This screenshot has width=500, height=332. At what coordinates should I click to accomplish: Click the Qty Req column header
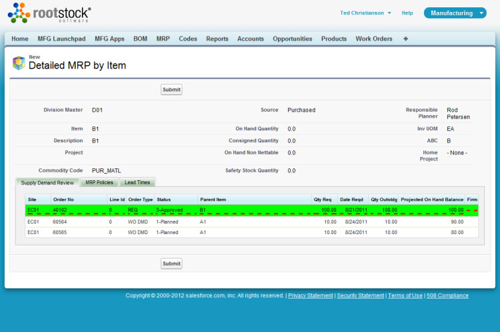323,200
